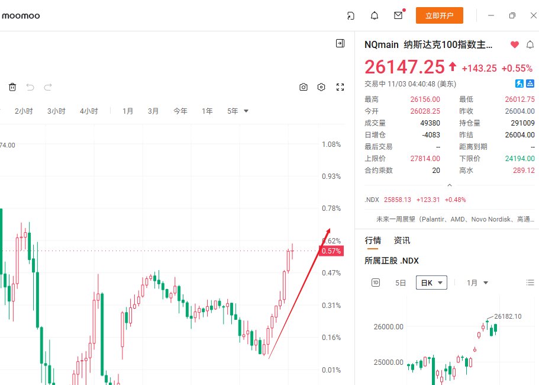Click the moomoo logo
The width and height of the screenshot is (539, 385).
click(21, 15)
